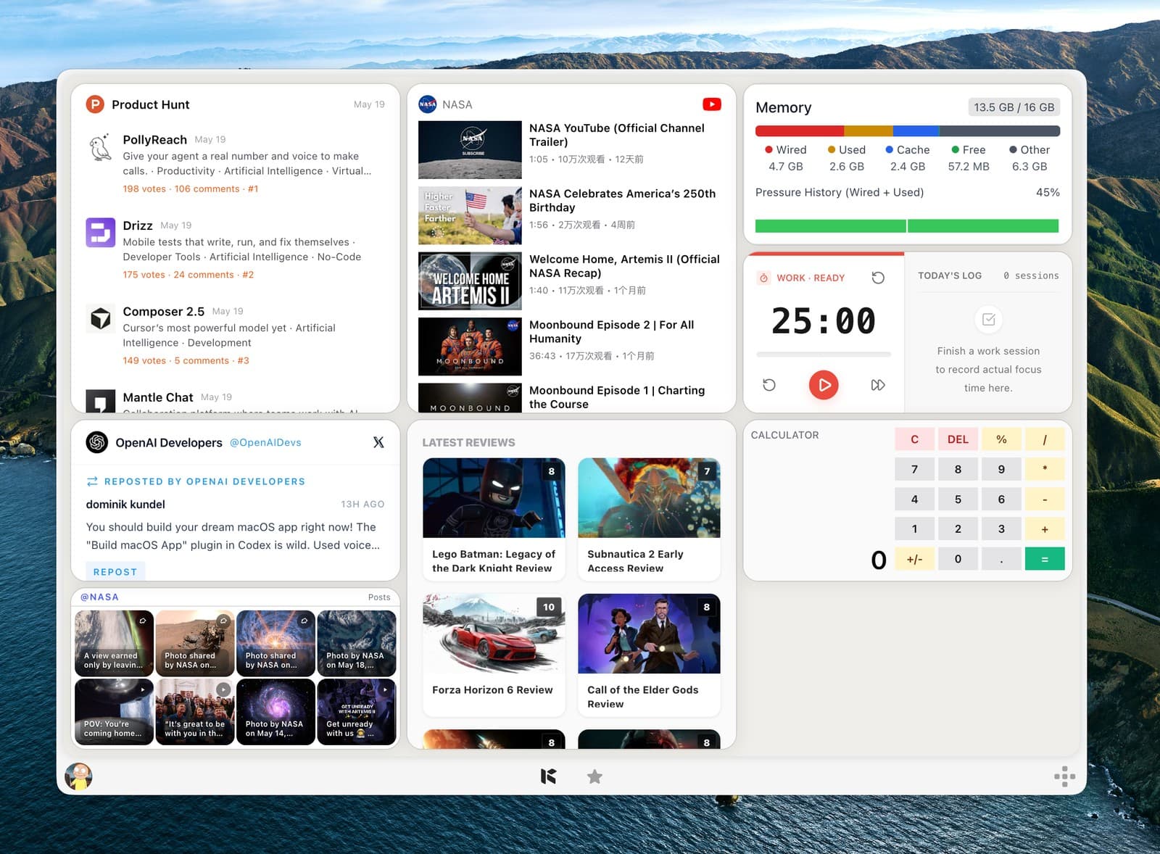Click the NASA channel logo
The image size is (1160, 854).
[x=428, y=104]
